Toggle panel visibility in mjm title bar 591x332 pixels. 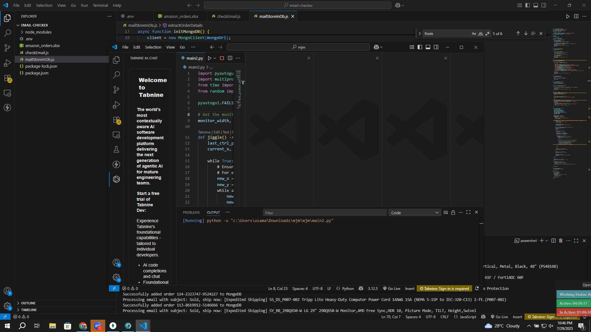click(x=428, y=47)
